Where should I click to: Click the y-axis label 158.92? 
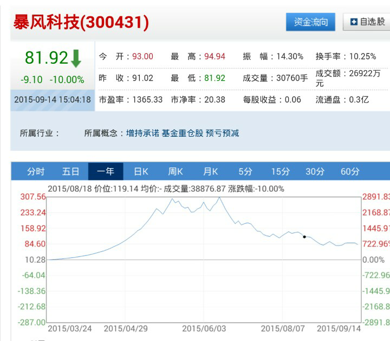point(33,229)
